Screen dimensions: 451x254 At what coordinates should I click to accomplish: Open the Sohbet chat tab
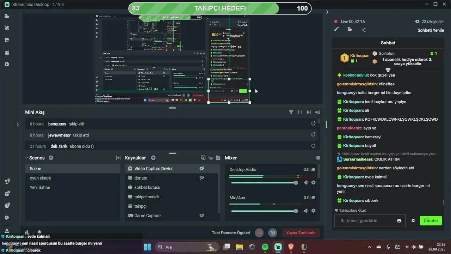pyautogui.click(x=388, y=43)
